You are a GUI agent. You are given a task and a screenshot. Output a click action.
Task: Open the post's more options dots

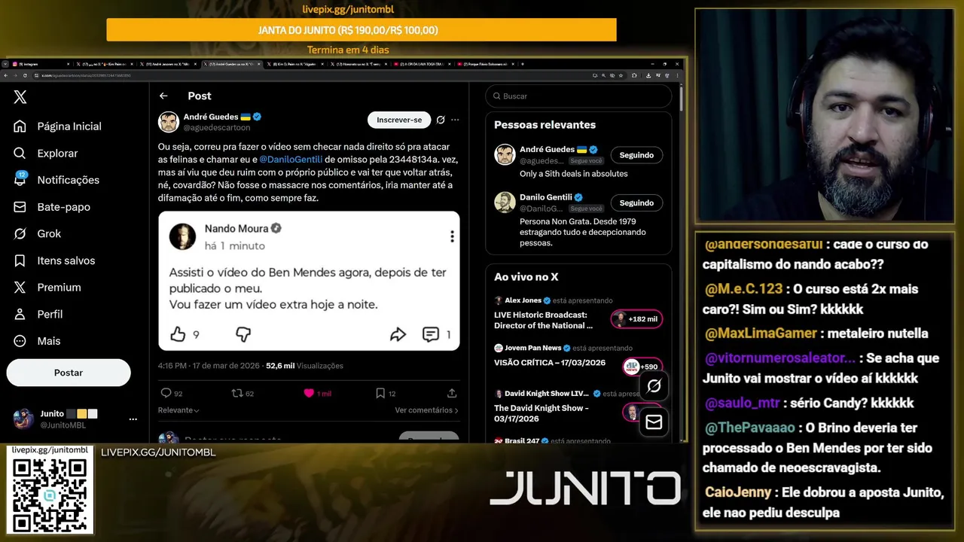(455, 120)
